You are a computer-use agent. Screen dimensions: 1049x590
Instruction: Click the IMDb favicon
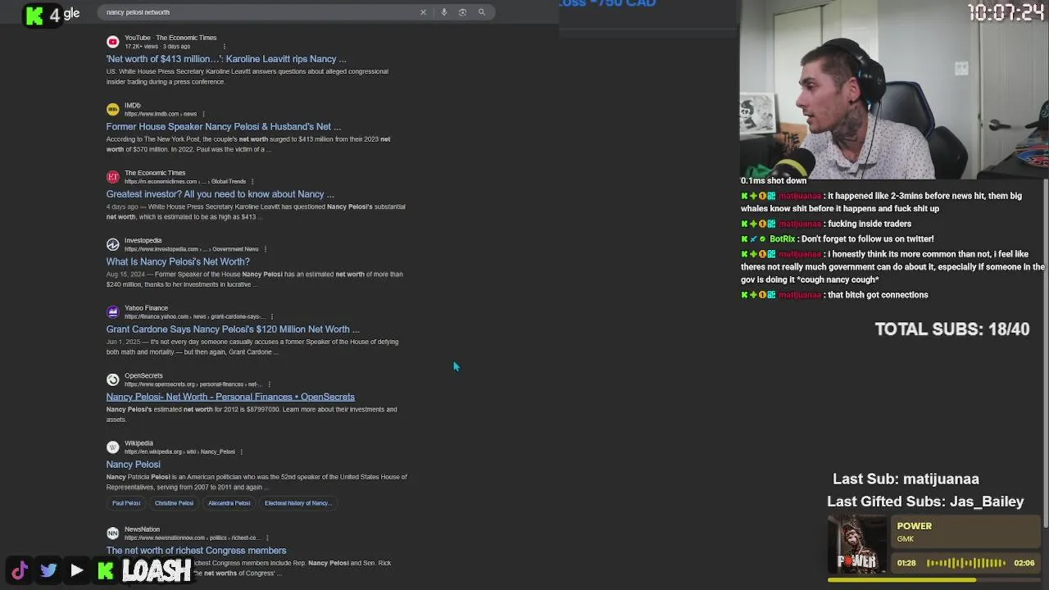[113, 109]
